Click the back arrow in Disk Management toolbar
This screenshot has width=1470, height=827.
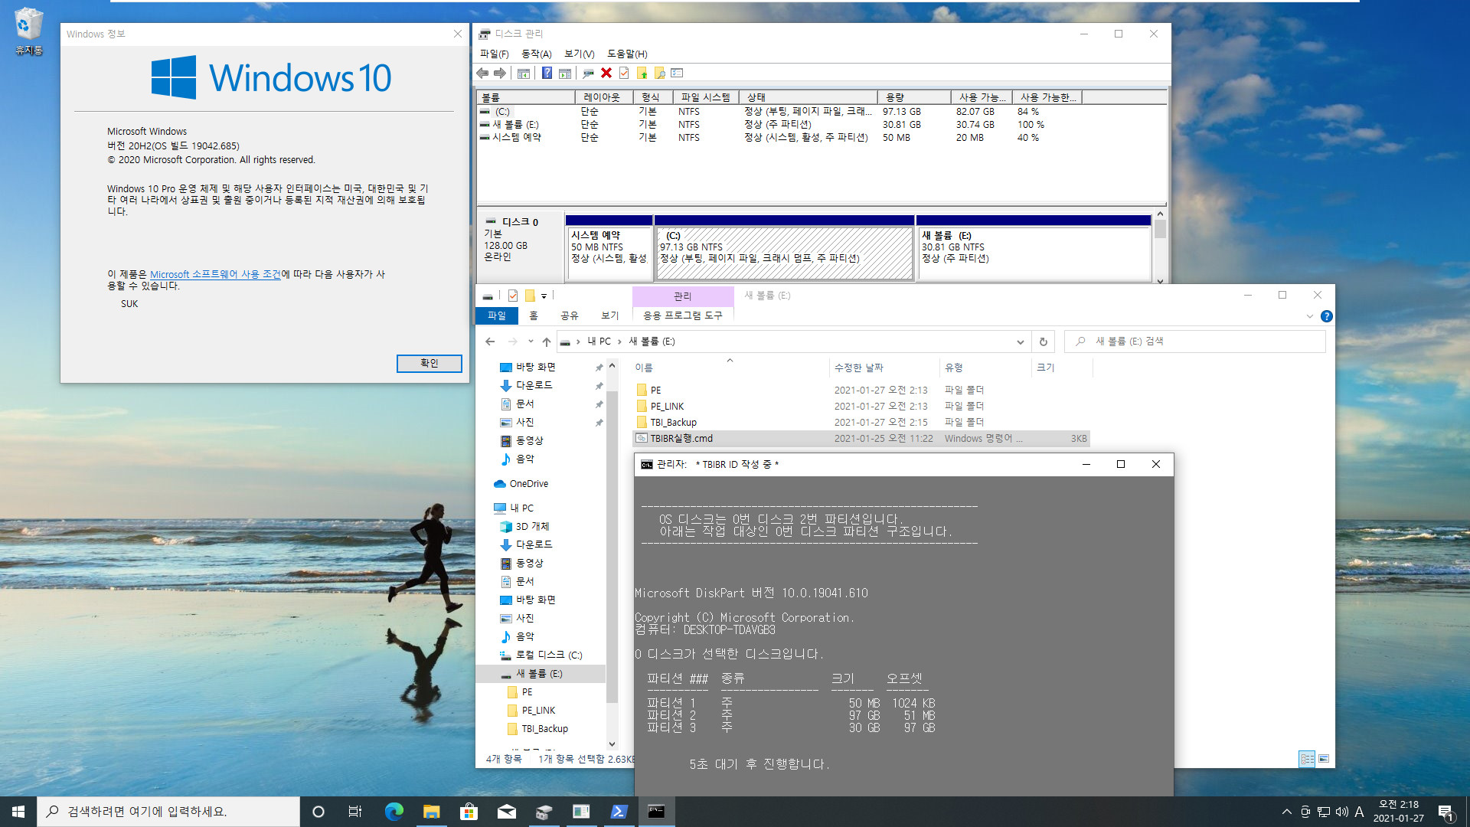[482, 73]
